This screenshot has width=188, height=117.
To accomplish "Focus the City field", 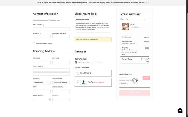I will (x=42, y=91).
